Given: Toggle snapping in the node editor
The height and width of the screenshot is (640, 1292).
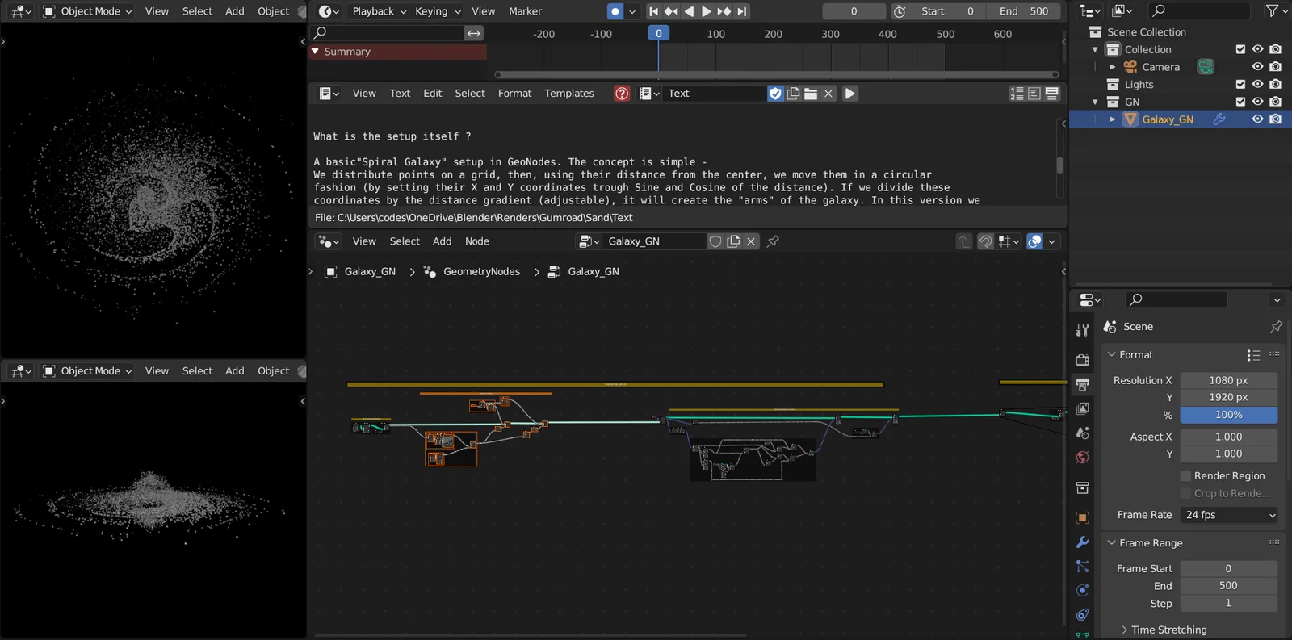Looking at the screenshot, I should 985,241.
